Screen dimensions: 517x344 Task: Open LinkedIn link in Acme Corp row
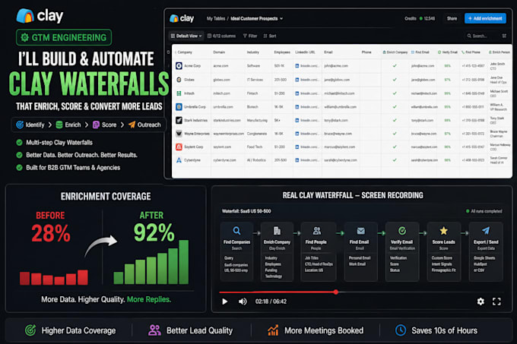[306, 66]
